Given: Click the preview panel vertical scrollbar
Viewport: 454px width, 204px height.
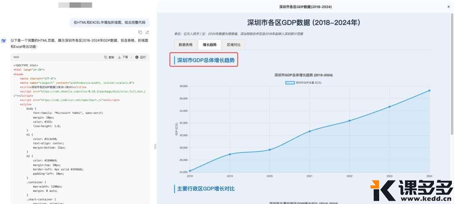Looking at the screenshot, I should (452, 75).
